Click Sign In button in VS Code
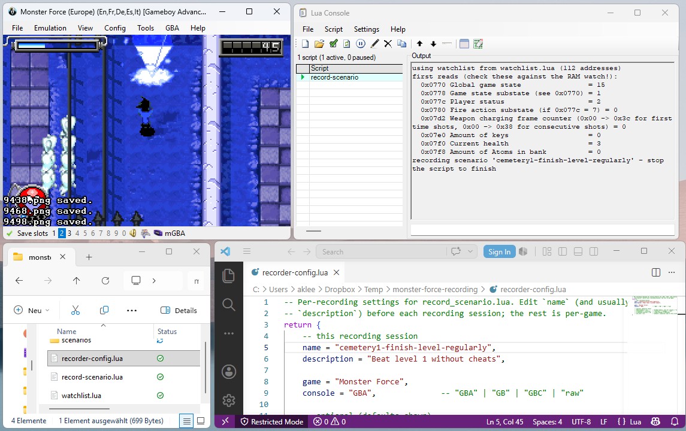The width and height of the screenshot is (686, 431). click(x=499, y=252)
